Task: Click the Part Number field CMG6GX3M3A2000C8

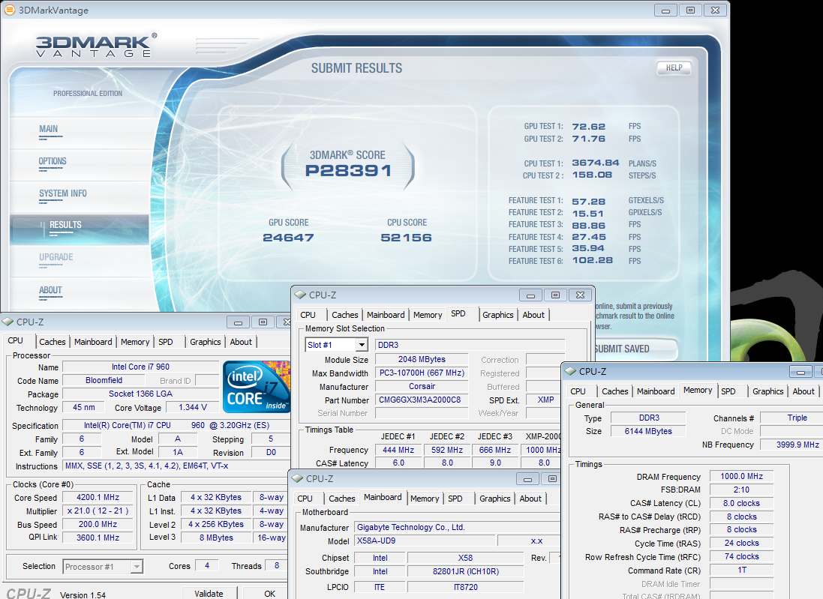Action: tap(421, 400)
